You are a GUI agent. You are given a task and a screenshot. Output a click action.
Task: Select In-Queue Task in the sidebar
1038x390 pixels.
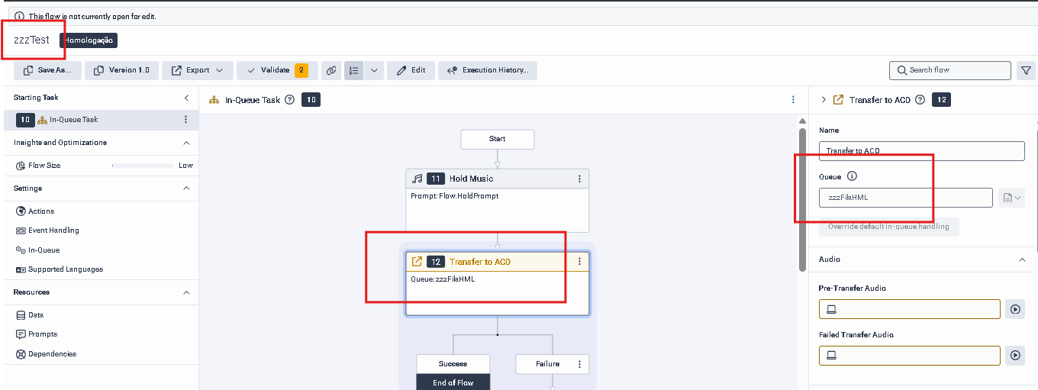[x=101, y=120]
